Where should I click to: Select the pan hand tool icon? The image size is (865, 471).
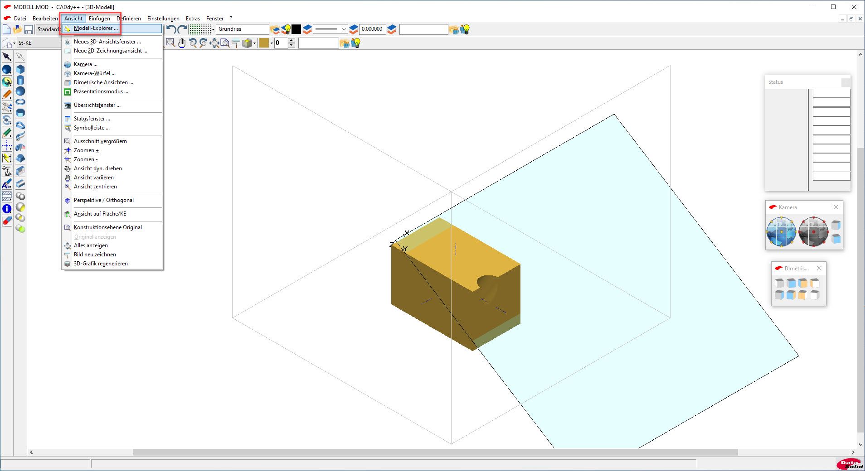tap(182, 43)
